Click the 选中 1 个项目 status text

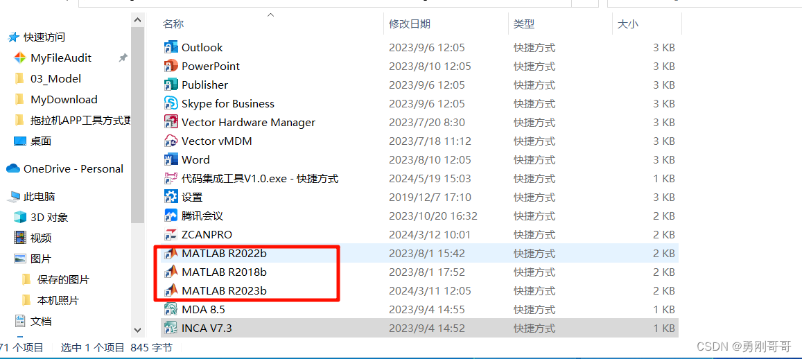coord(93,348)
